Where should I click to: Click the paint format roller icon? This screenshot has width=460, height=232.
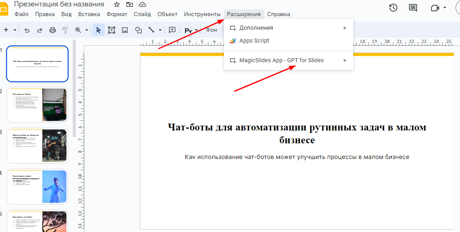[x=65, y=30]
